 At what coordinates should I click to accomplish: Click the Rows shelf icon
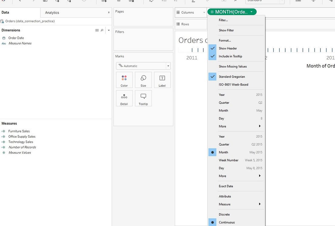click(x=178, y=24)
